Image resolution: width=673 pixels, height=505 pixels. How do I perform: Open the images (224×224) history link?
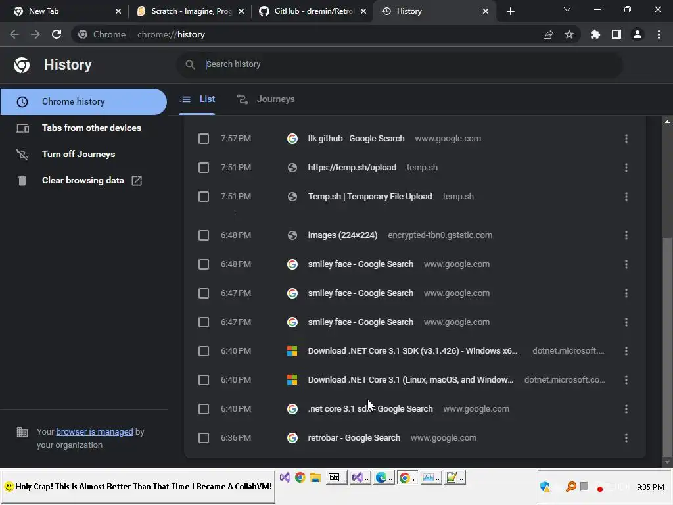pos(342,235)
